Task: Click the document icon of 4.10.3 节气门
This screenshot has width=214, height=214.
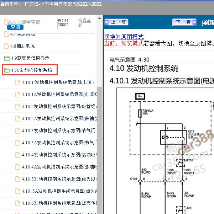Action: pyautogui.click(x=18, y=131)
